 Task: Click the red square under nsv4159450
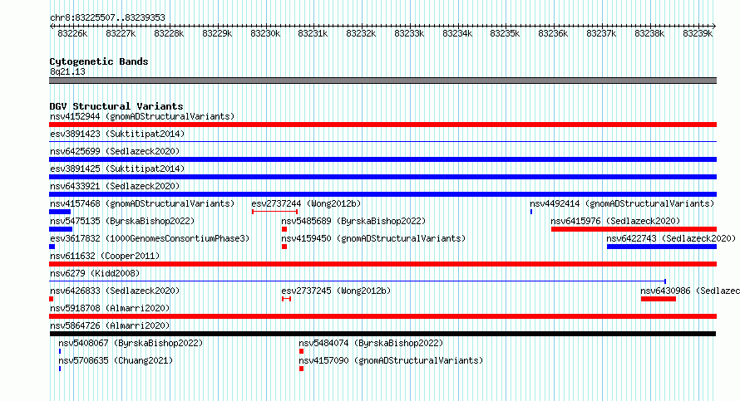(x=284, y=247)
